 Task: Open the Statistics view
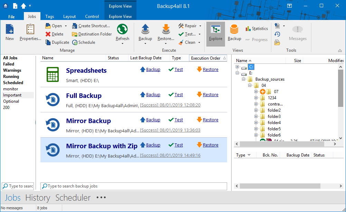pos(256,29)
